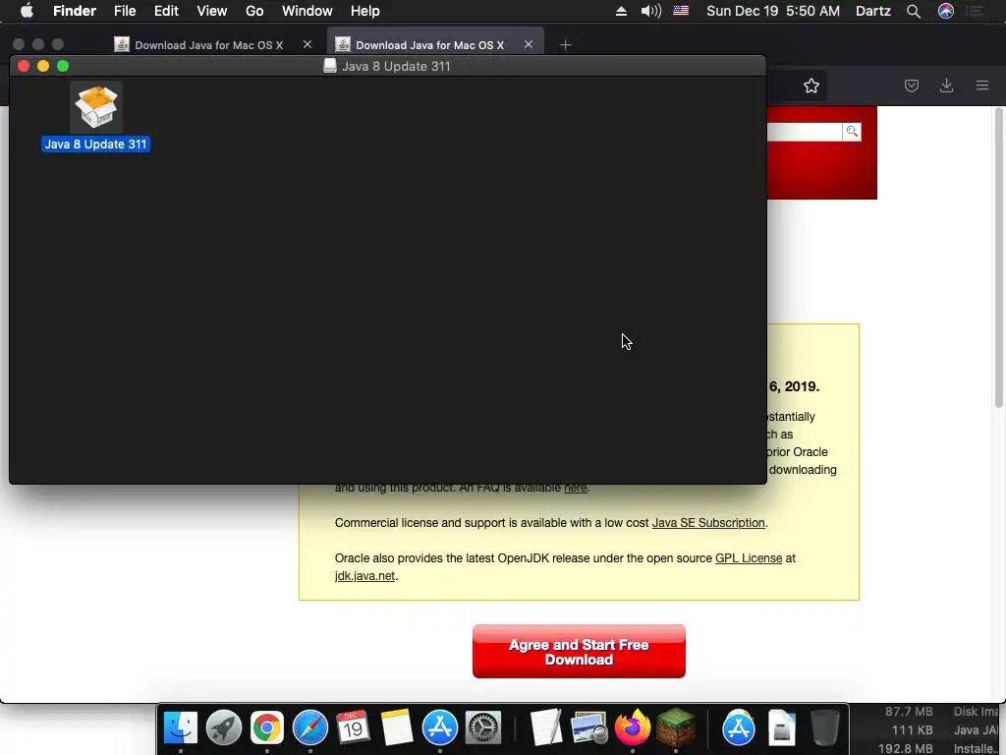
Task: Open the Go menu
Action: 254,11
